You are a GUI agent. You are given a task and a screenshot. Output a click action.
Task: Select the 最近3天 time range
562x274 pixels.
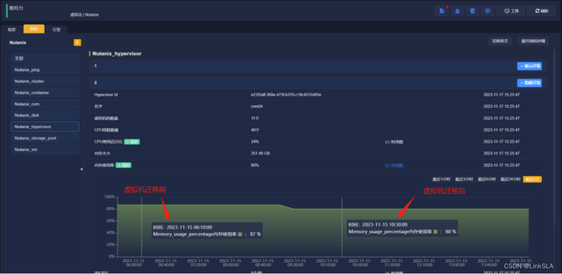click(532, 179)
